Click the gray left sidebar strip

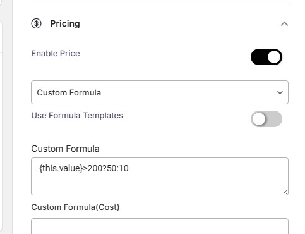click(6, 117)
